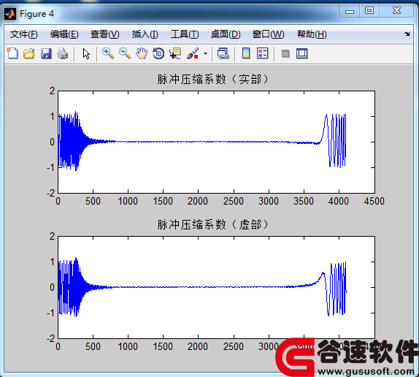Viewport: 419px width, 377px height.
Task: Select the Edit Plot arrow tool
Action: (86, 54)
